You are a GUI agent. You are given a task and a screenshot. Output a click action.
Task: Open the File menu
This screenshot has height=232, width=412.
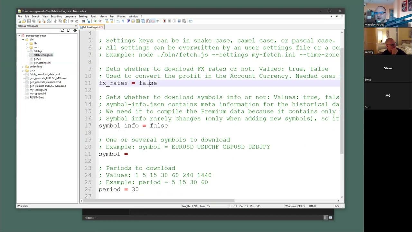coord(20,16)
